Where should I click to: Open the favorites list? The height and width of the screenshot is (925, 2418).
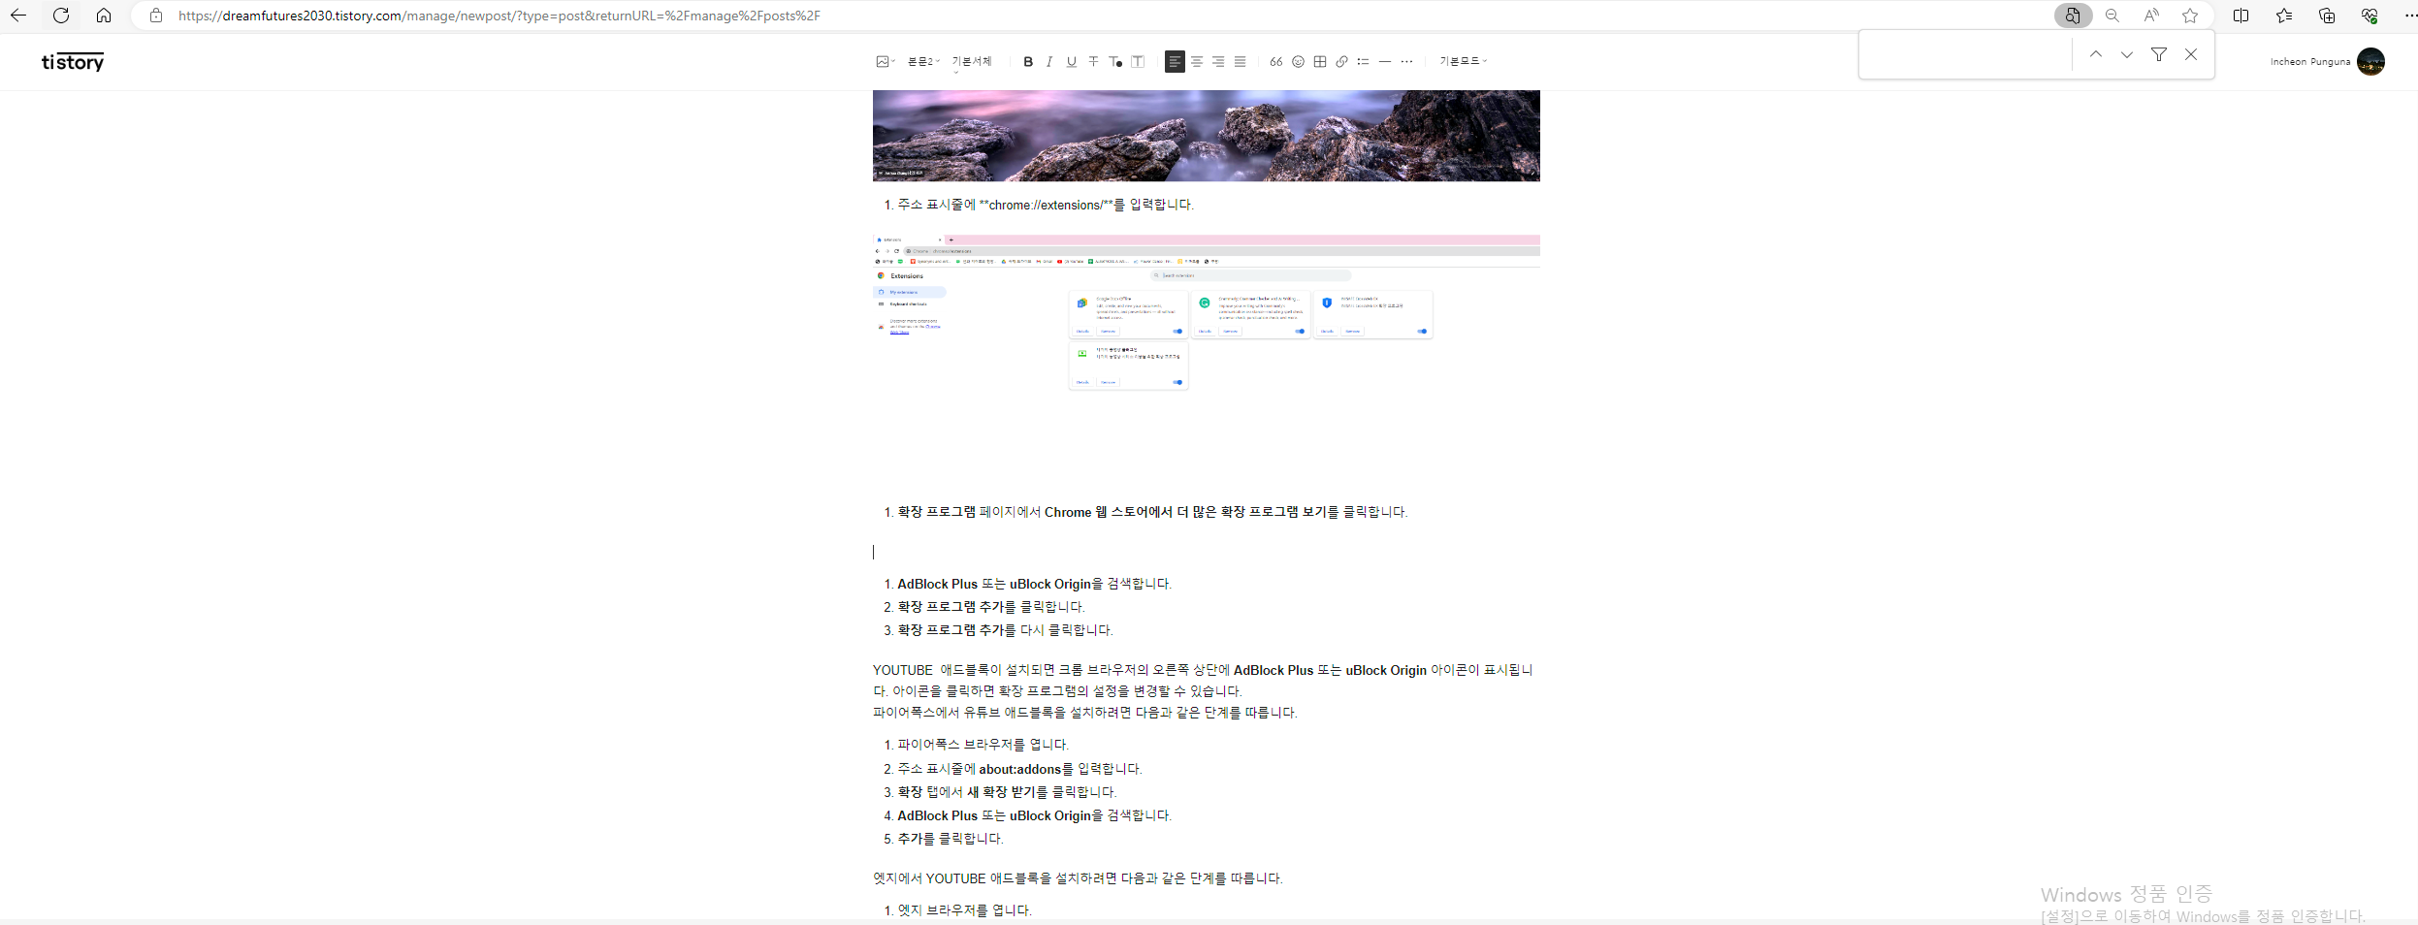[2284, 16]
